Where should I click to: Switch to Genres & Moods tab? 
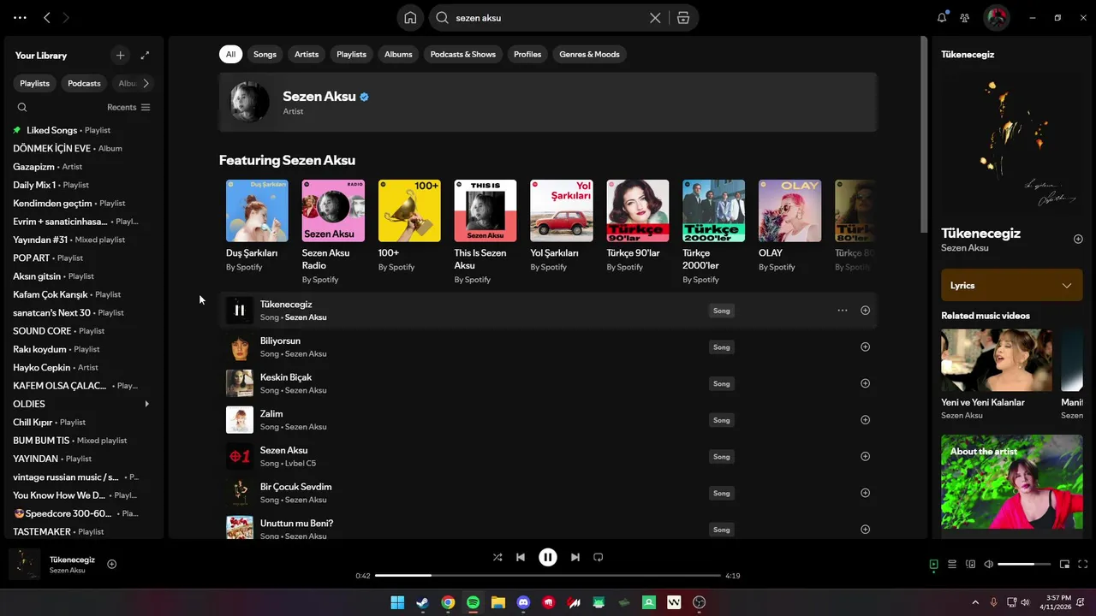point(589,54)
